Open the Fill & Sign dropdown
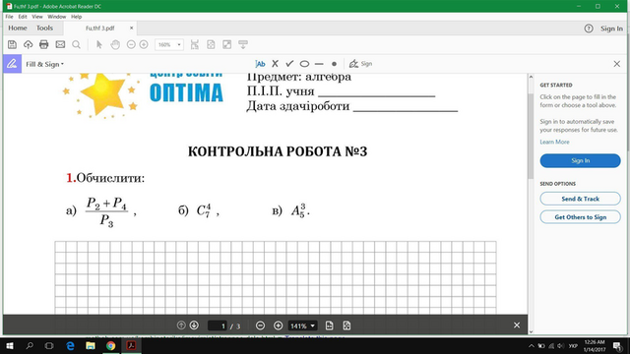 [44, 64]
